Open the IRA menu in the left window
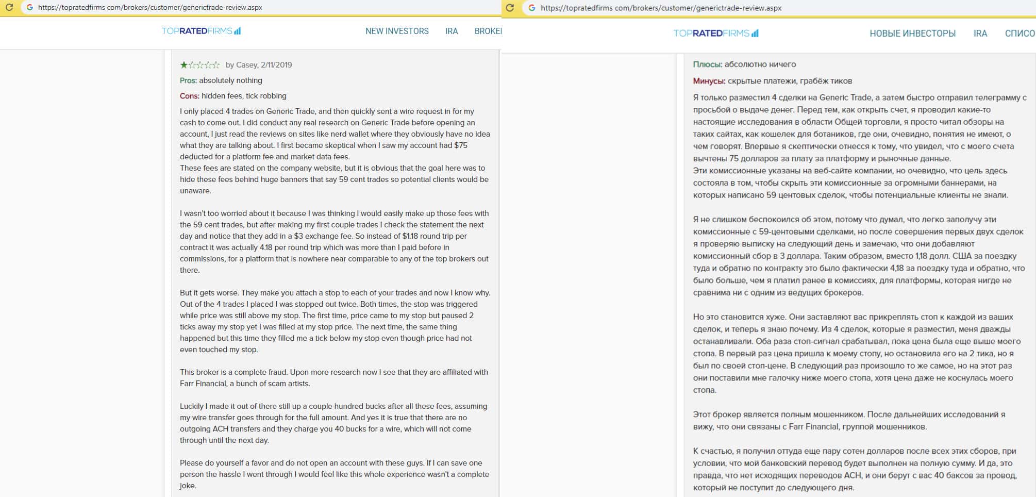The width and height of the screenshot is (1036, 497). [452, 31]
